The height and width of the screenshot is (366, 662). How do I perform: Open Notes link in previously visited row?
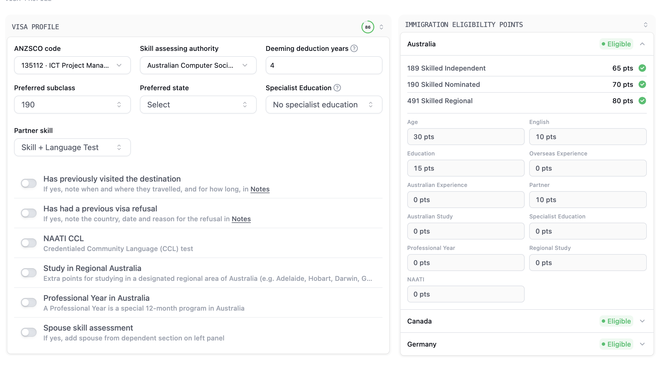(x=260, y=189)
